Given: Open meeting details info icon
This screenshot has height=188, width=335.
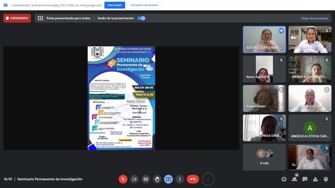Looking at the screenshot, I should (x=284, y=179).
